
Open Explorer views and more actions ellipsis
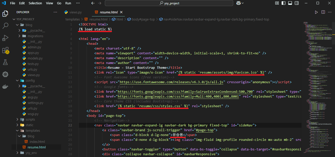point(55,12)
